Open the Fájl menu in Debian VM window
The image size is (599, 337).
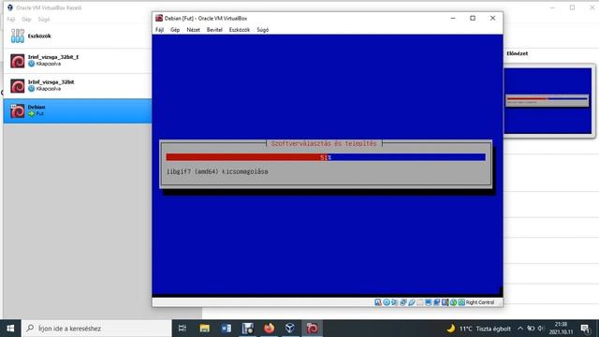pyautogui.click(x=160, y=30)
